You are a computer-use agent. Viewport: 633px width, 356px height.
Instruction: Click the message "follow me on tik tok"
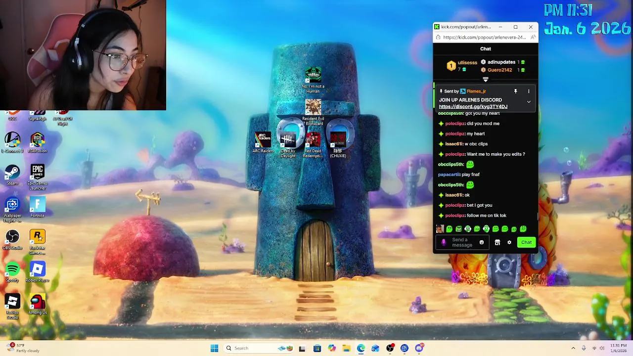(x=487, y=216)
